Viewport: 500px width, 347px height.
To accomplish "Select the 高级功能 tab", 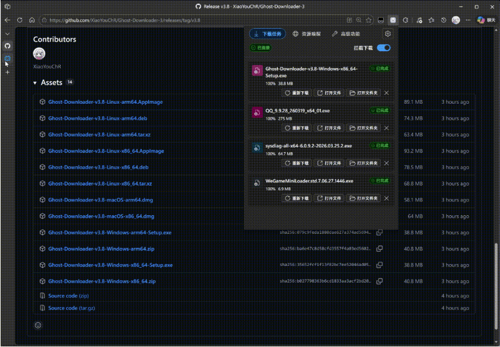I will click(346, 34).
